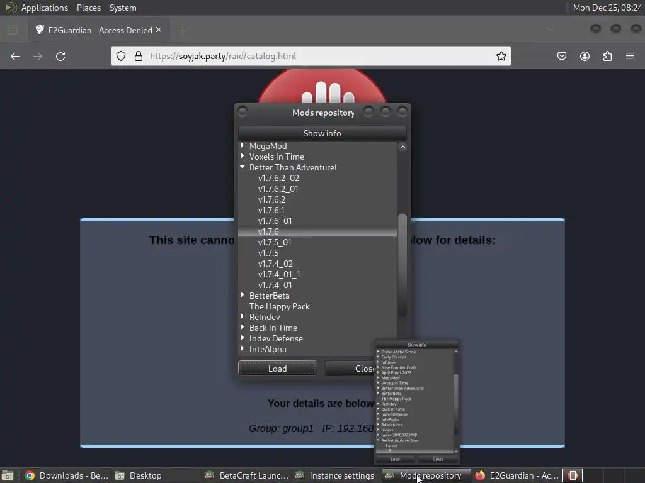
Task: Expand the Indev Defense node
Action: click(243, 338)
